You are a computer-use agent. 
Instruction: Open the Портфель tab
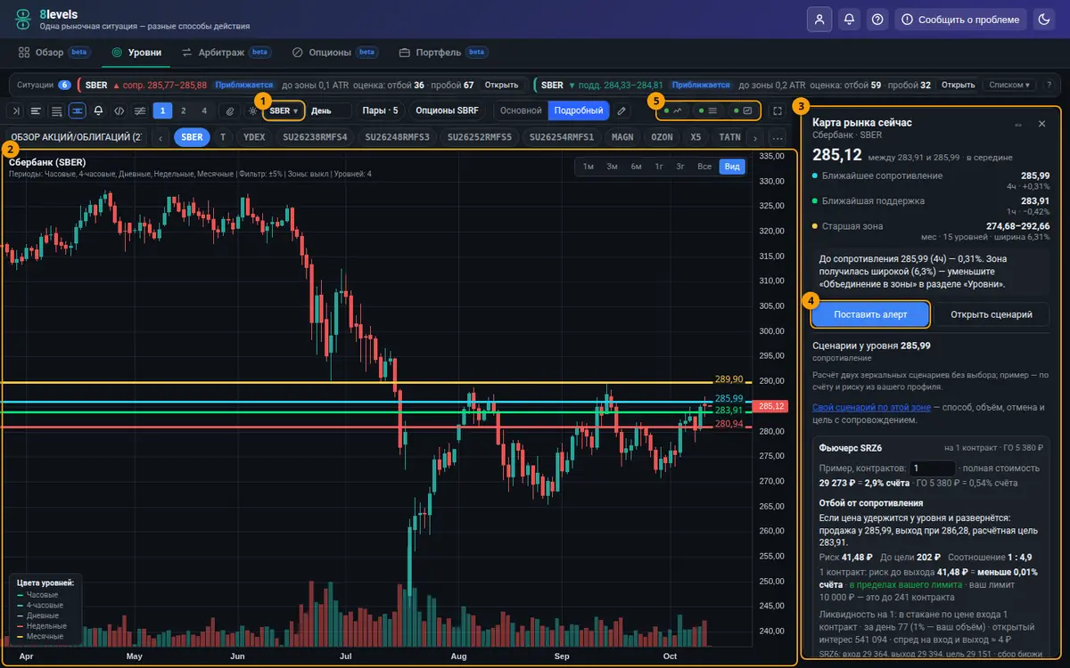click(443, 53)
